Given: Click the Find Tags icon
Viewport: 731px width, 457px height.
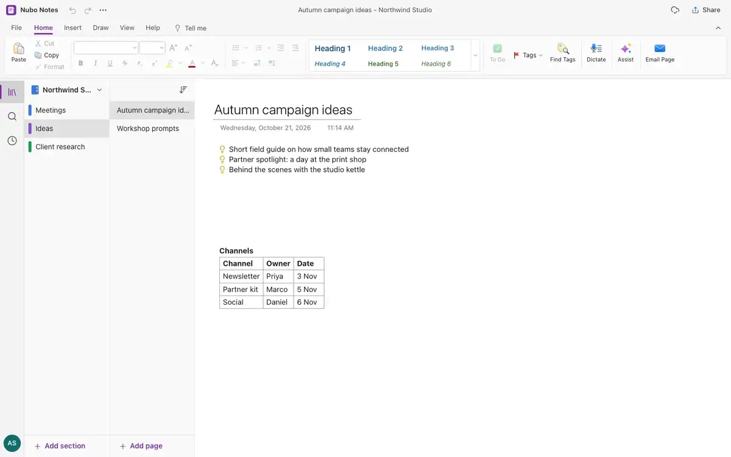Looking at the screenshot, I should 563,49.
